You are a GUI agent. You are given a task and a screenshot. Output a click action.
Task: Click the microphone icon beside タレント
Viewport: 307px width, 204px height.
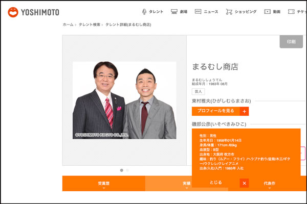coord(144,12)
